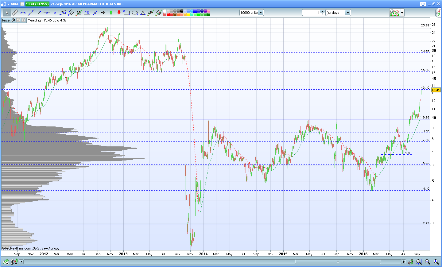Select the green up arrow marker tool
This screenshot has width=442, height=267.
tap(111, 13)
